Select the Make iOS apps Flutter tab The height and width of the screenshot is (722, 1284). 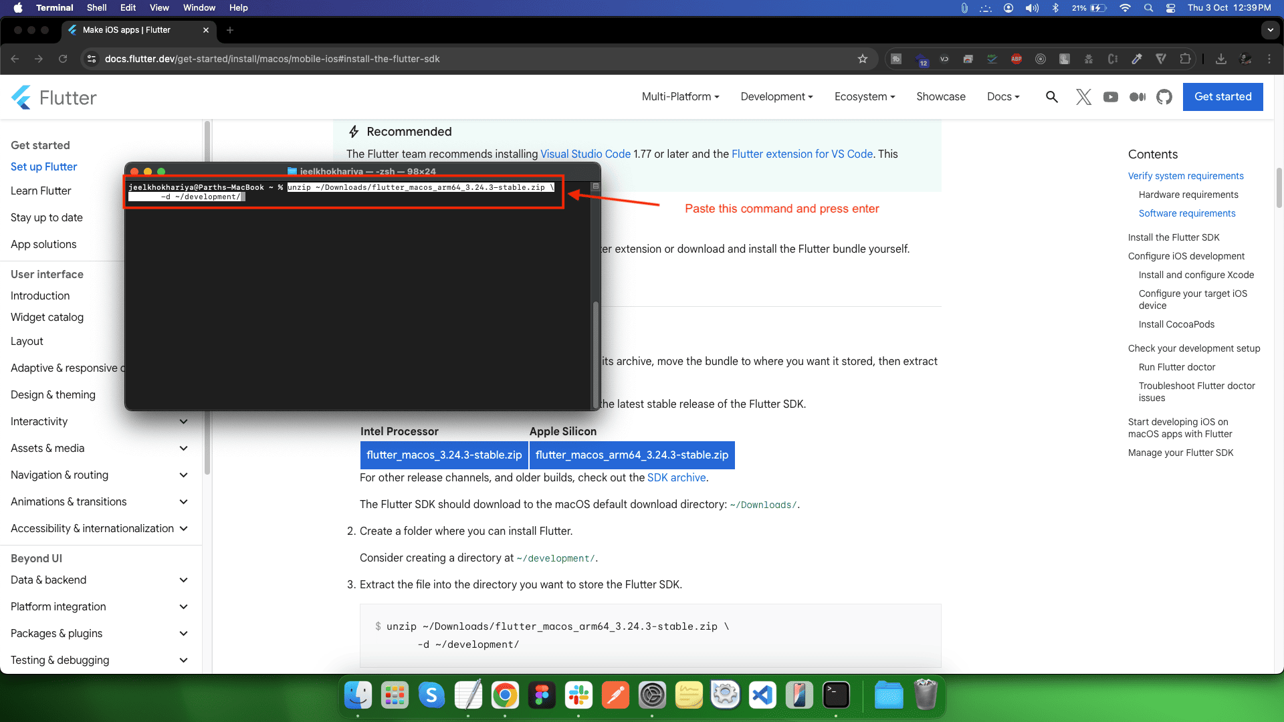(127, 30)
